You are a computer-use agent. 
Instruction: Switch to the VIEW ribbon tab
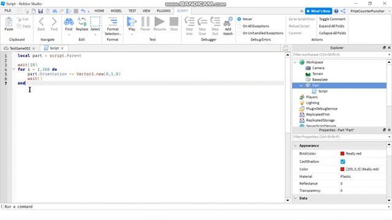pyautogui.click(x=146, y=11)
